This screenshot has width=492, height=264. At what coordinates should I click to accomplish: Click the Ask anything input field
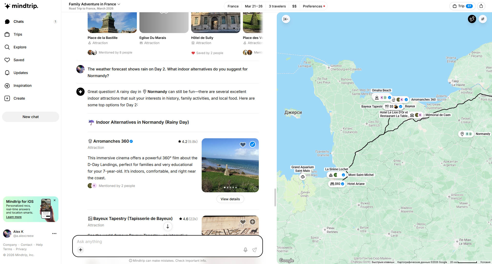click(159, 241)
